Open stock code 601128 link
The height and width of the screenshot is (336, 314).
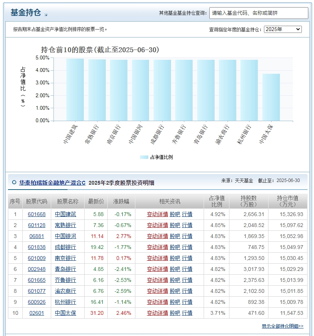click(x=37, y=225)
